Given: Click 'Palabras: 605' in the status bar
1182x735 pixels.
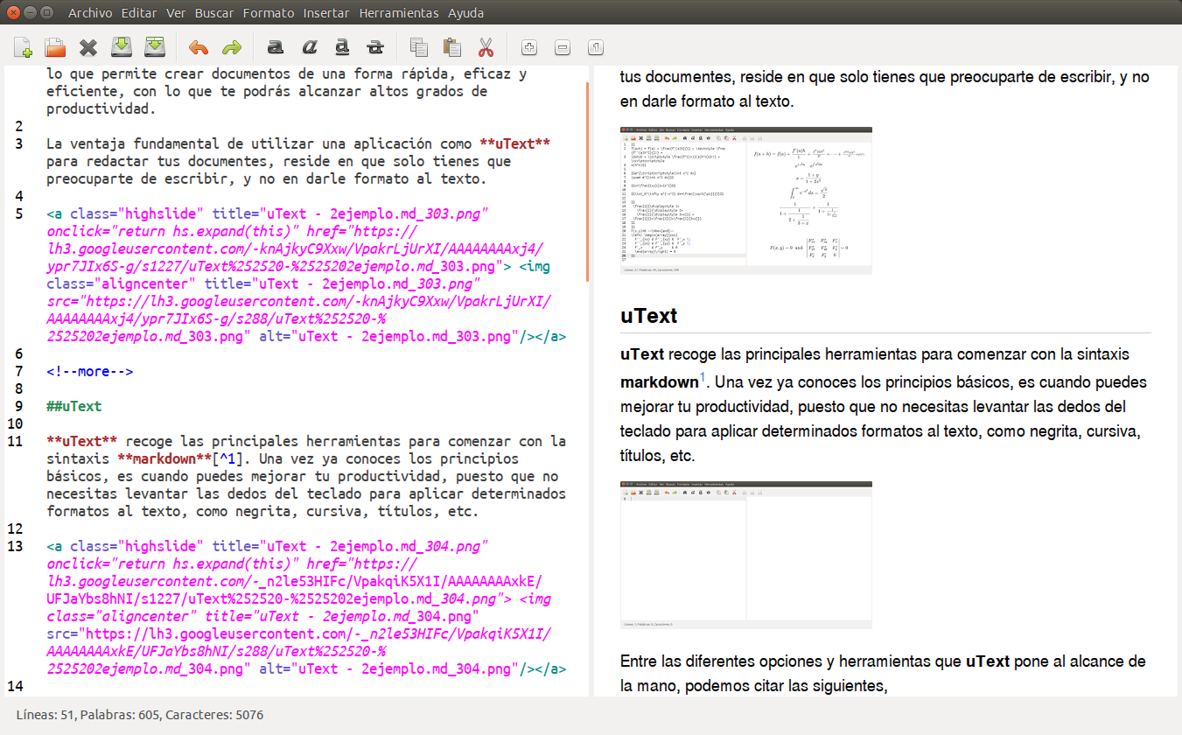Looking at the screenshot, I should [119, 715].
